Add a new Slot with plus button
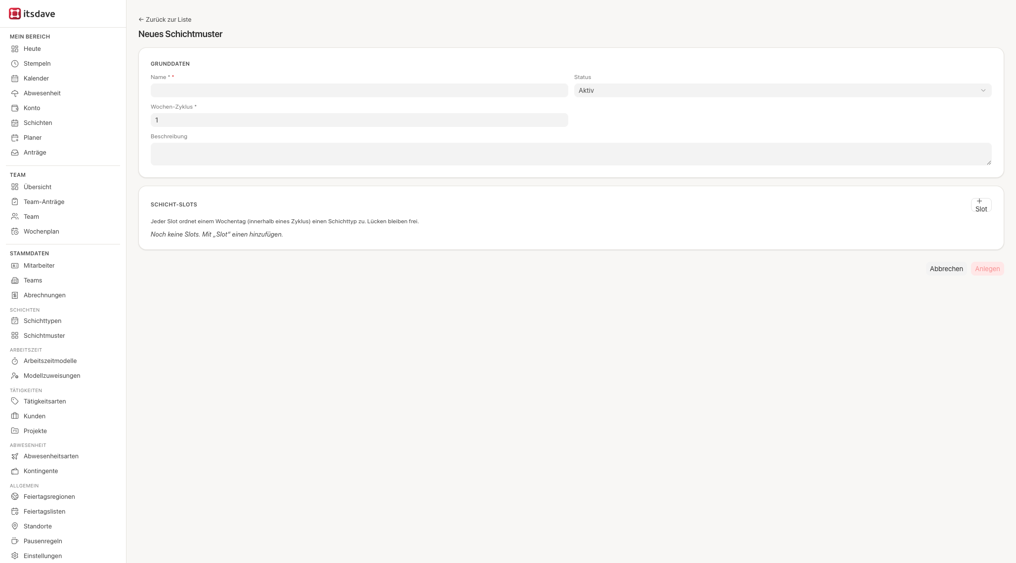1016x563 pixels. 981,205
